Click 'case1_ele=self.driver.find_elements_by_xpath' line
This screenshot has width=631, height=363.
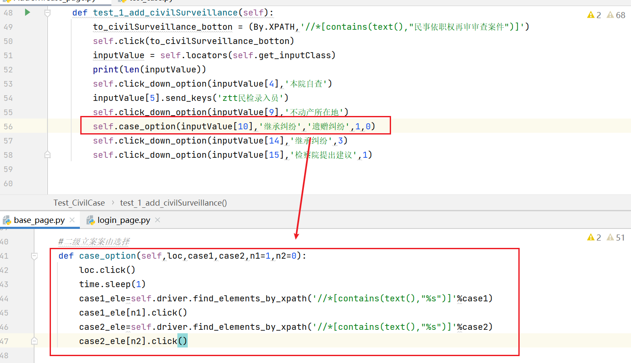[286, 298]
